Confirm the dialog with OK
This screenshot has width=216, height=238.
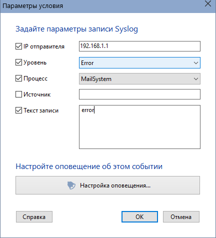[x=139, y=217]
